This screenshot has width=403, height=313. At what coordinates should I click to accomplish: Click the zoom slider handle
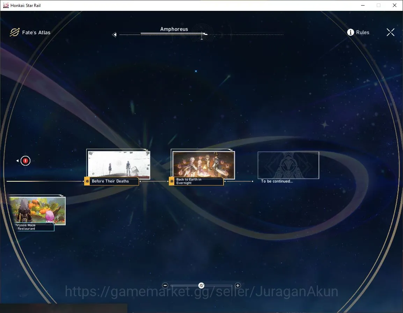click(x=201, y=285)
